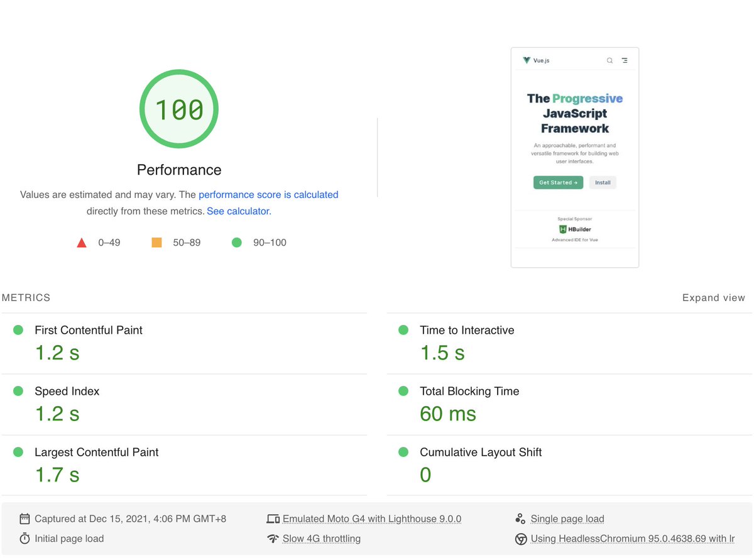Click the green dot beside Cumulative Layout Shift
Image resolution: width=754 pixels, height=560 pixels.
(x=403, y=452)
